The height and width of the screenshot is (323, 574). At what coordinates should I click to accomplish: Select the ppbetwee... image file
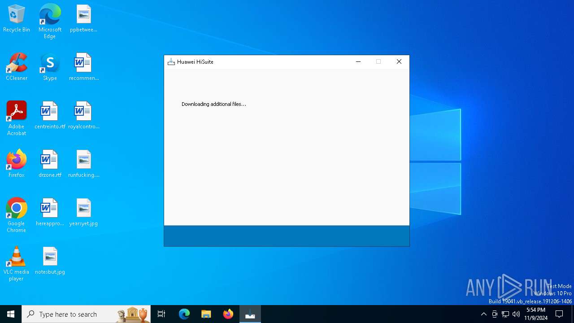pos(83,18)
